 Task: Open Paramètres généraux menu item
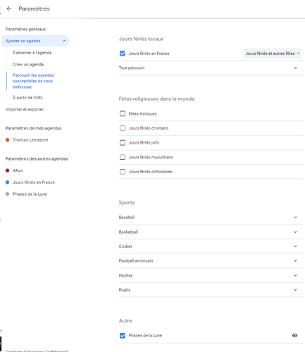click(x=25, y=29)
